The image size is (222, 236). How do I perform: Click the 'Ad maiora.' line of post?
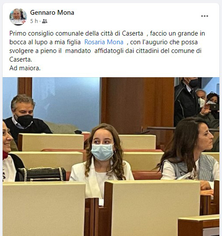tap(25, 68)
